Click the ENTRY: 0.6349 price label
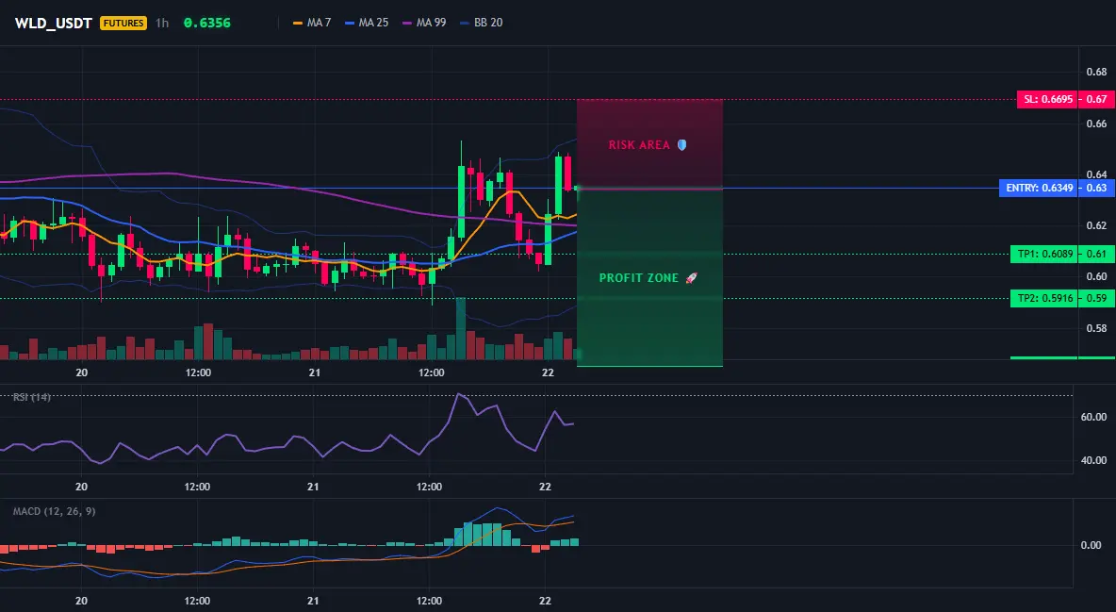The width and height of the screenshot is (1116, 612). point(1039,188)
